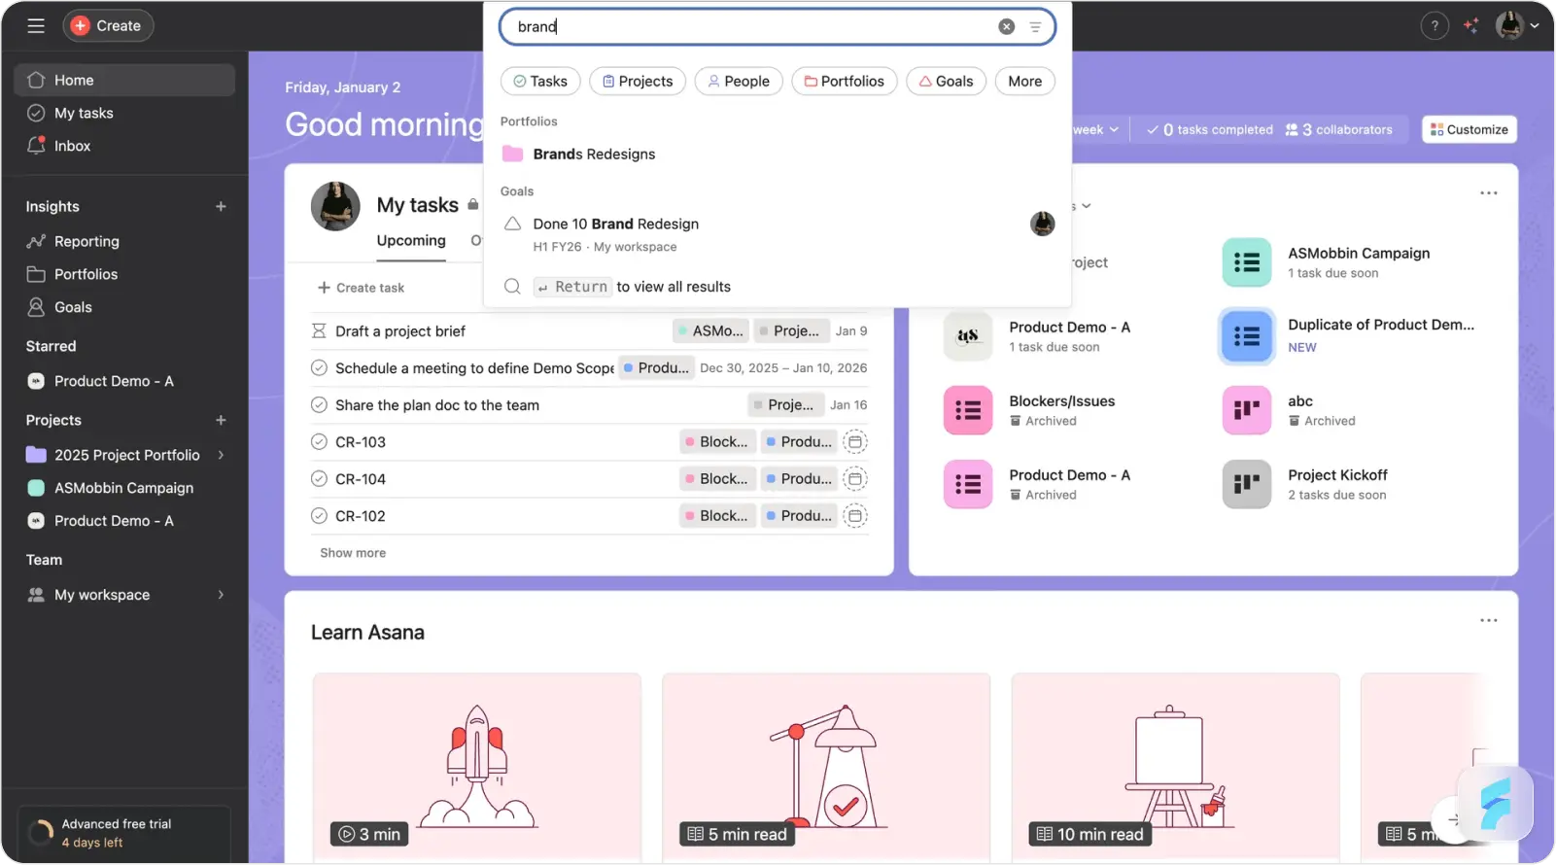Add new item to Insights
The width and height of the screenshot is (1556, 865).
pos(221,207)
